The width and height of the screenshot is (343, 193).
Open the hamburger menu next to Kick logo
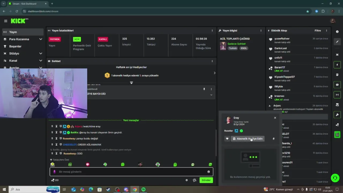coord(6,21)
